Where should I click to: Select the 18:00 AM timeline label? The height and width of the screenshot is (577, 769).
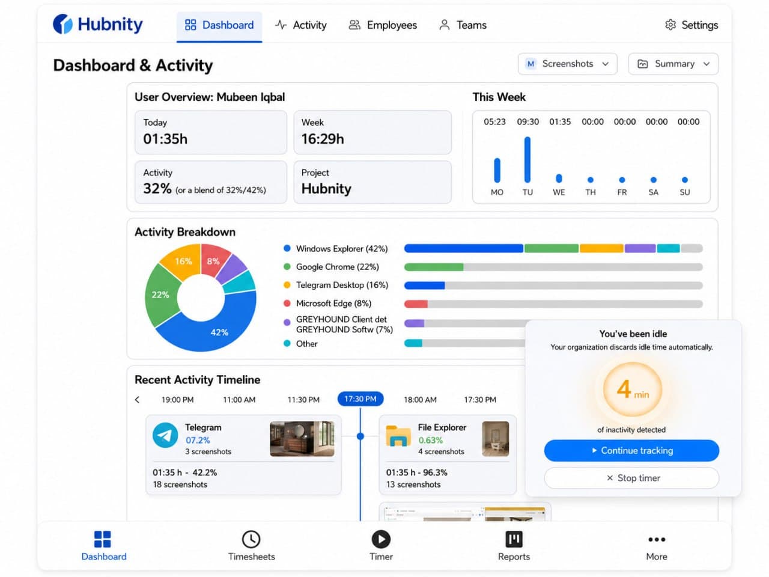(x=420, y=400)
